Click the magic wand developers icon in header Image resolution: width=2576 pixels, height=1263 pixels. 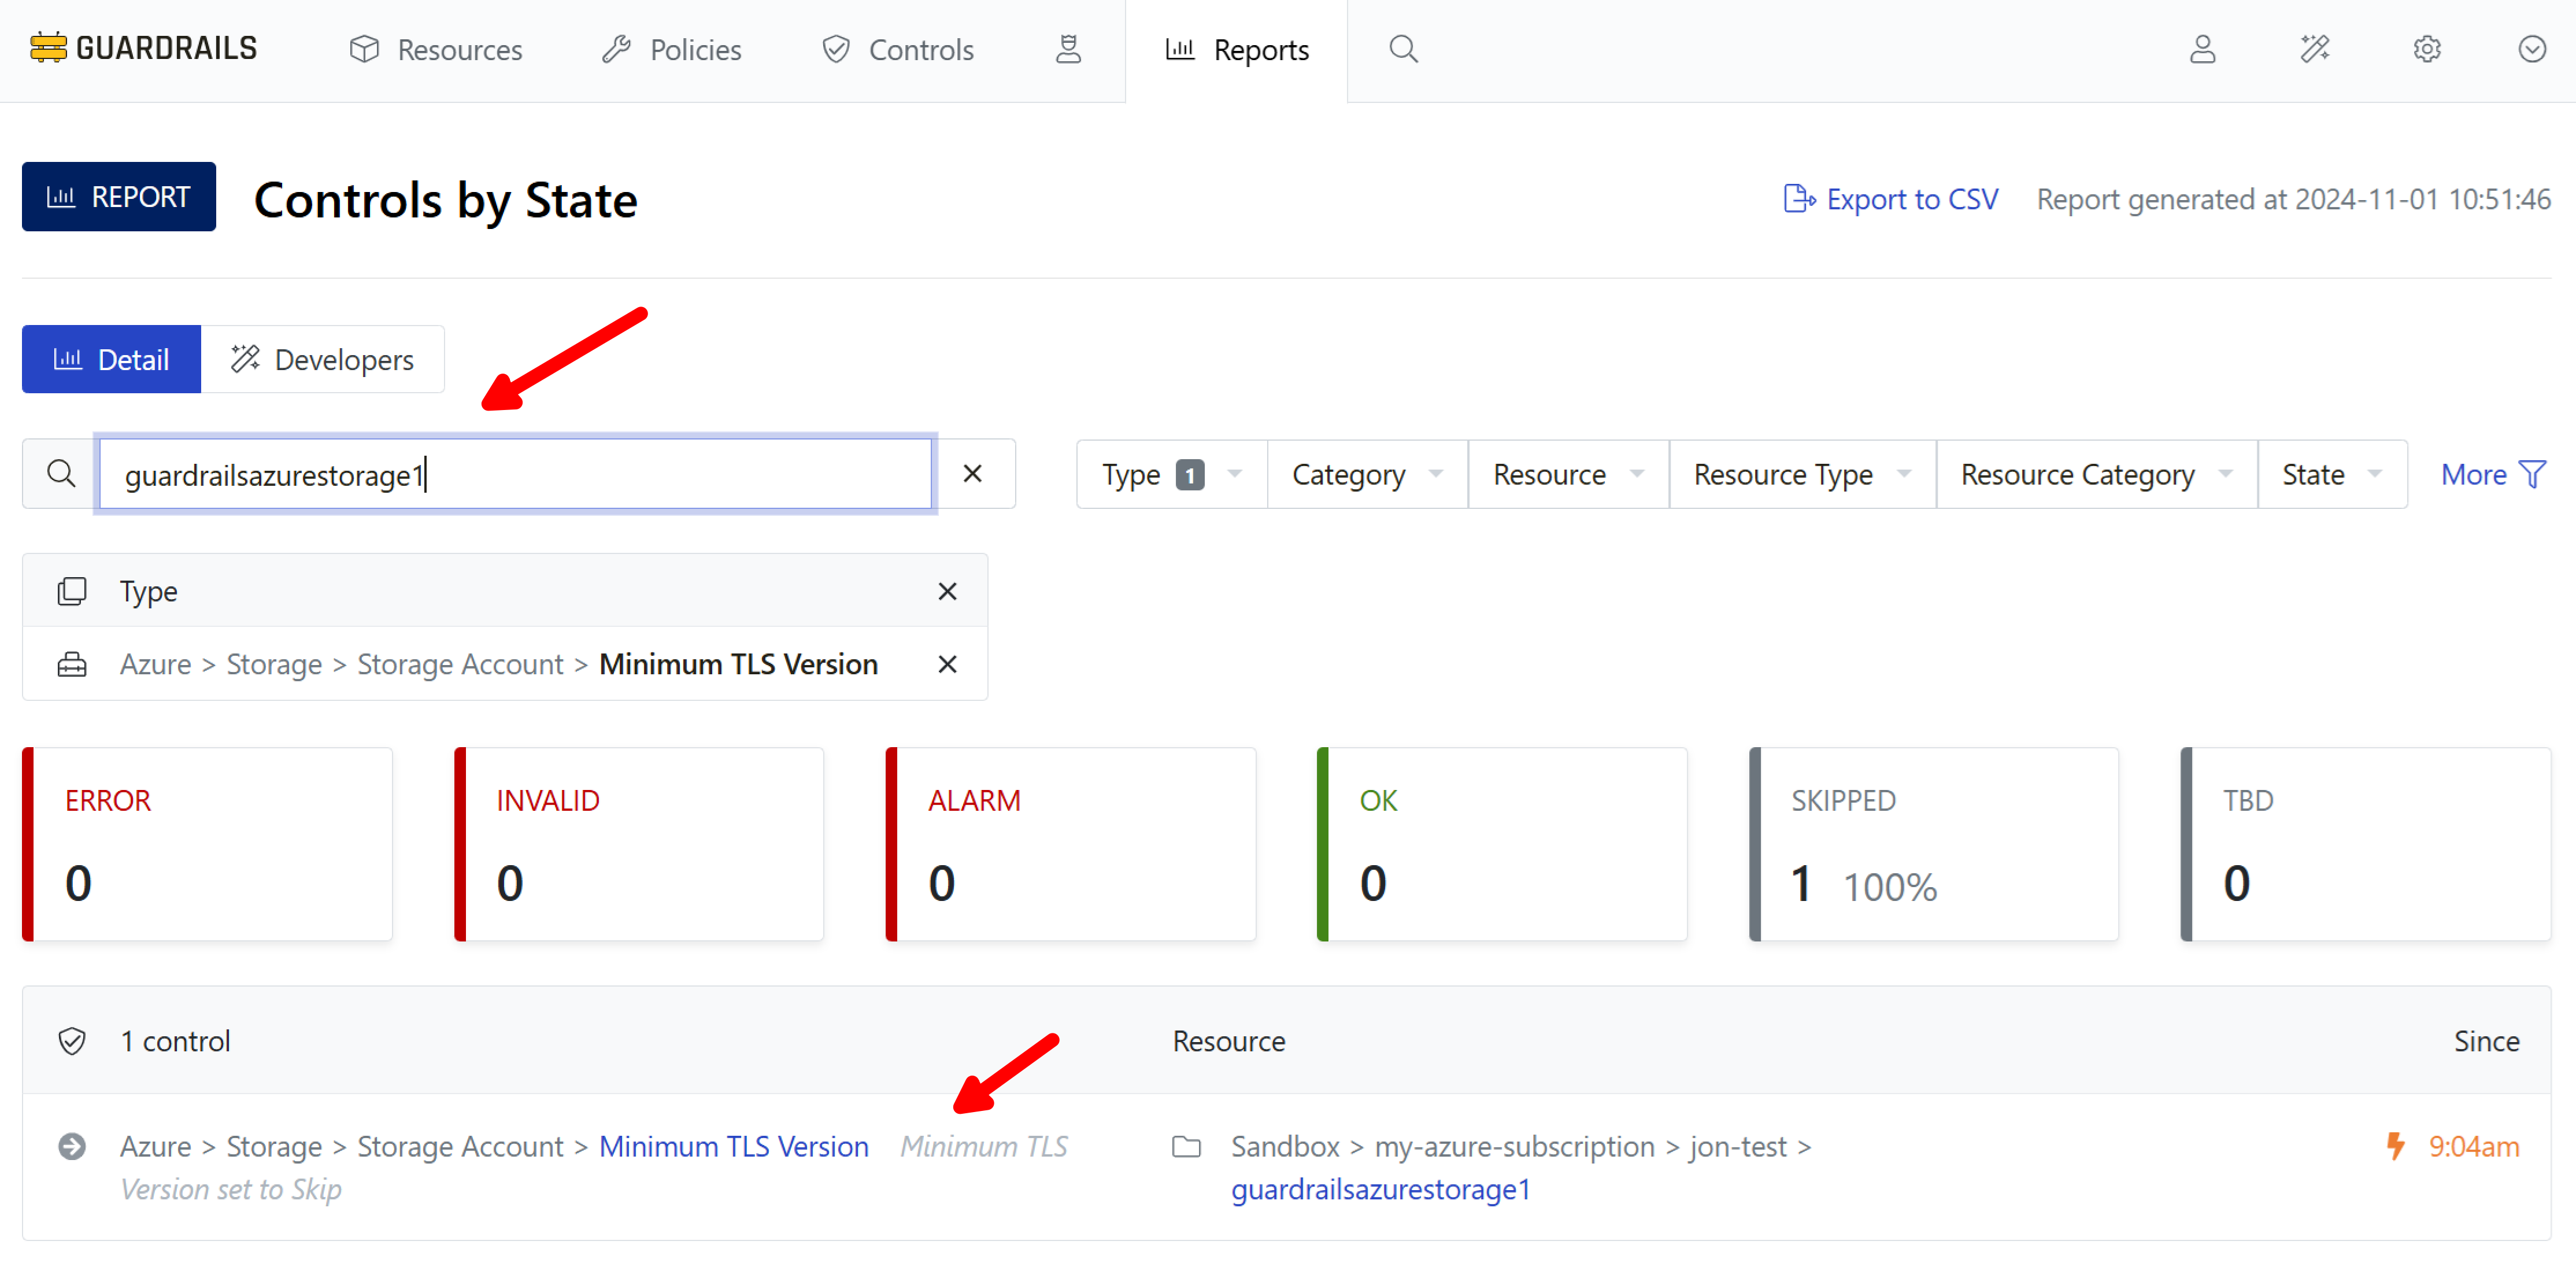tap(2314, 49)
